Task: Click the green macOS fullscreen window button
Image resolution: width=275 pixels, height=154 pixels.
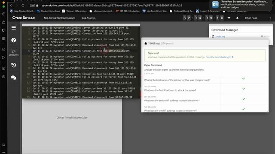Action: tap(3, 6)
